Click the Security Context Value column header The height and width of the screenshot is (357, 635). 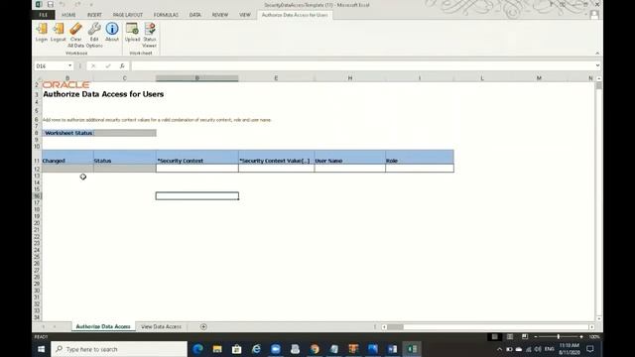276,158
